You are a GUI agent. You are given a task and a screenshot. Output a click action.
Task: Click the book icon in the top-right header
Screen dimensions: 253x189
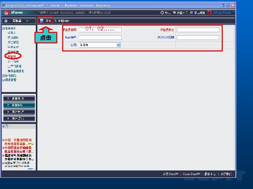174,12
